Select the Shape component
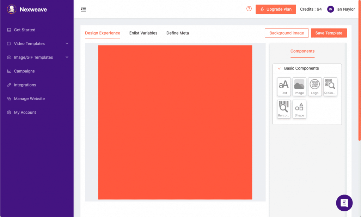Viewport: 361px width, 217px height. (x=299, y=109)
